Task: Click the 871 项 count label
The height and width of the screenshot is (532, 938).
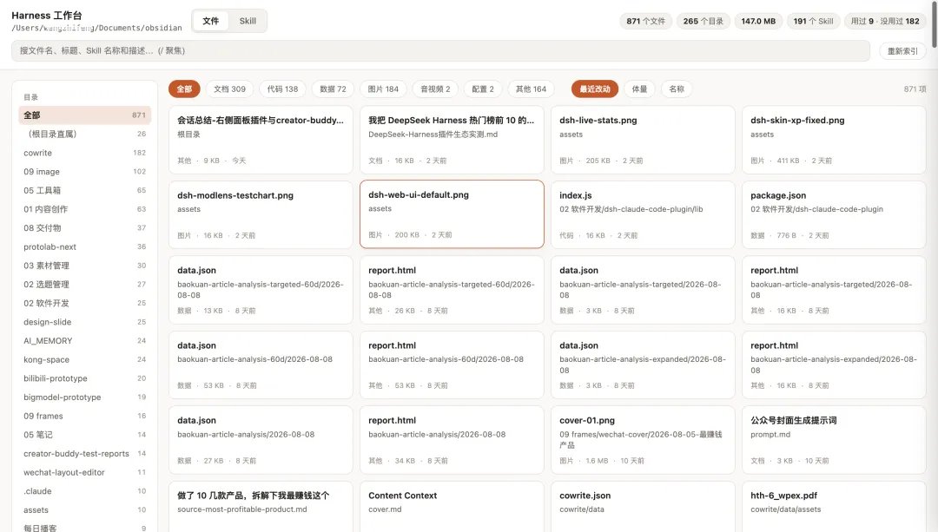Action: point(915,89)
